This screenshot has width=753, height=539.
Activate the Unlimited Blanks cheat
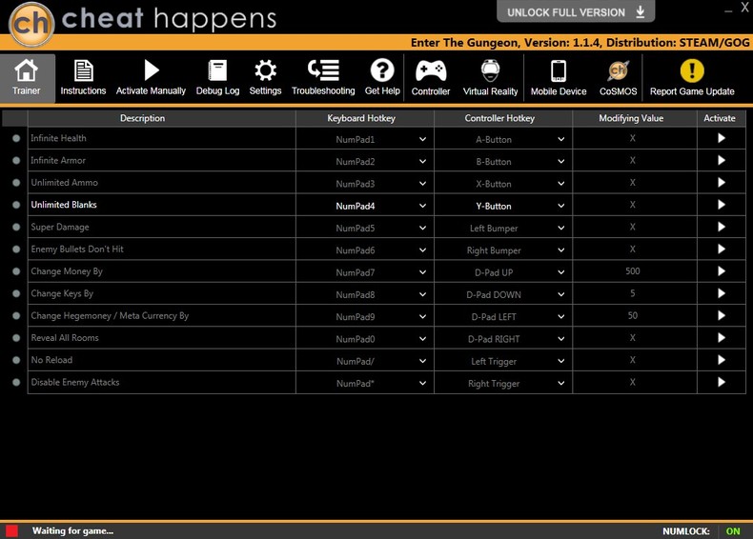point(722,205)
